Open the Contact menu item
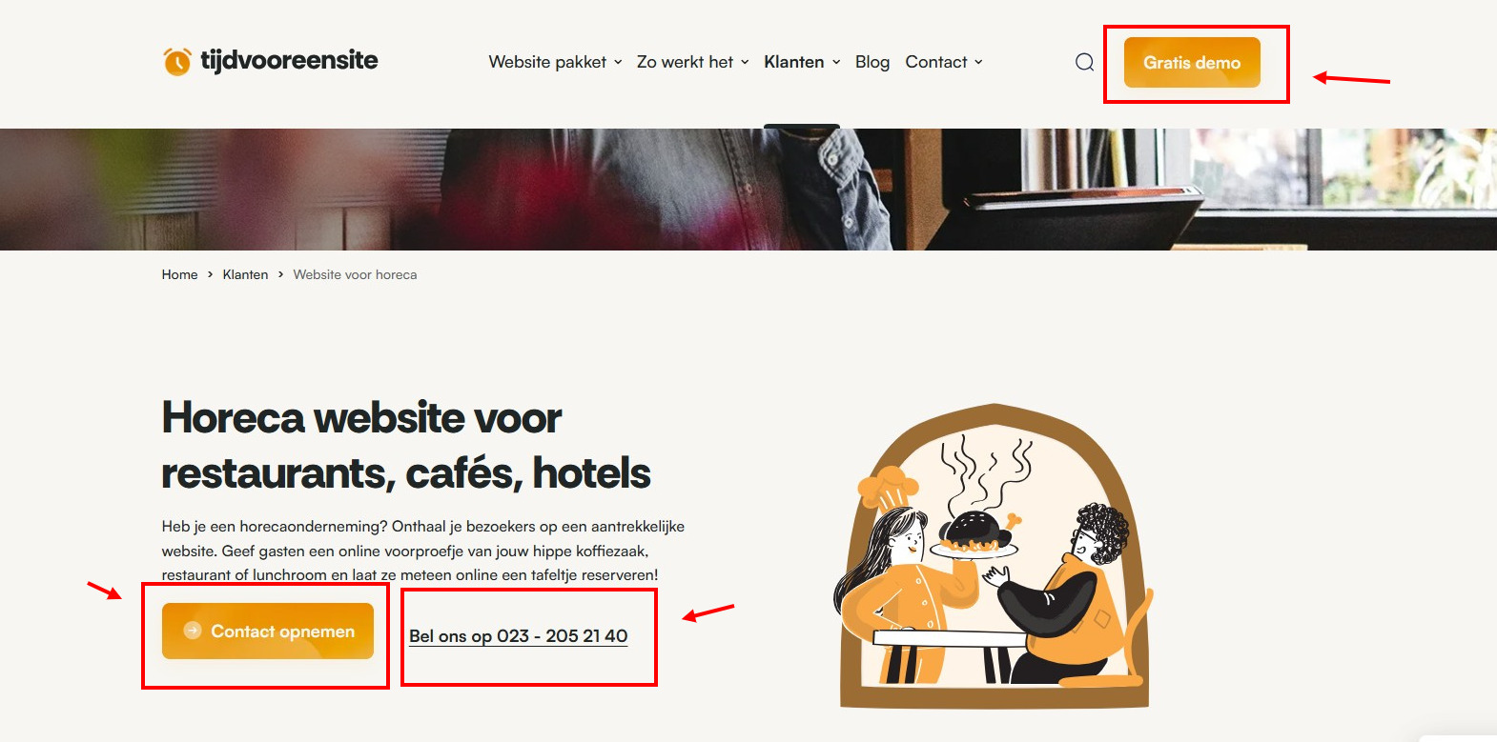Image resolution: width=1497 pixels, height=742 pixels. click(x=935, y=62)
